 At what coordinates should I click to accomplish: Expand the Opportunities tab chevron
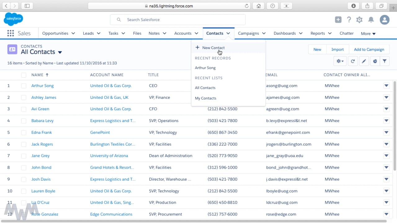73,33
